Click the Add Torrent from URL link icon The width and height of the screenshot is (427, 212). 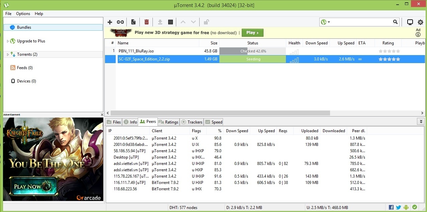click(120, 22)
